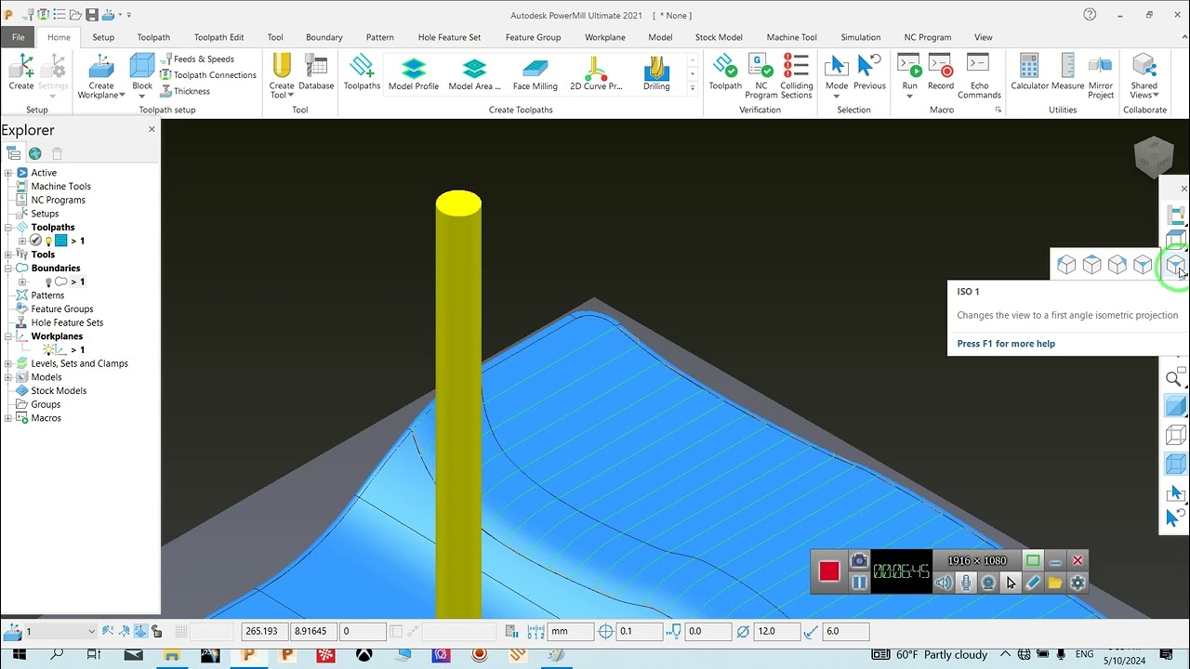The image size is (1190, 669).
Task: Click the tool diameter field showing 12.0
Action: [777, 631]
